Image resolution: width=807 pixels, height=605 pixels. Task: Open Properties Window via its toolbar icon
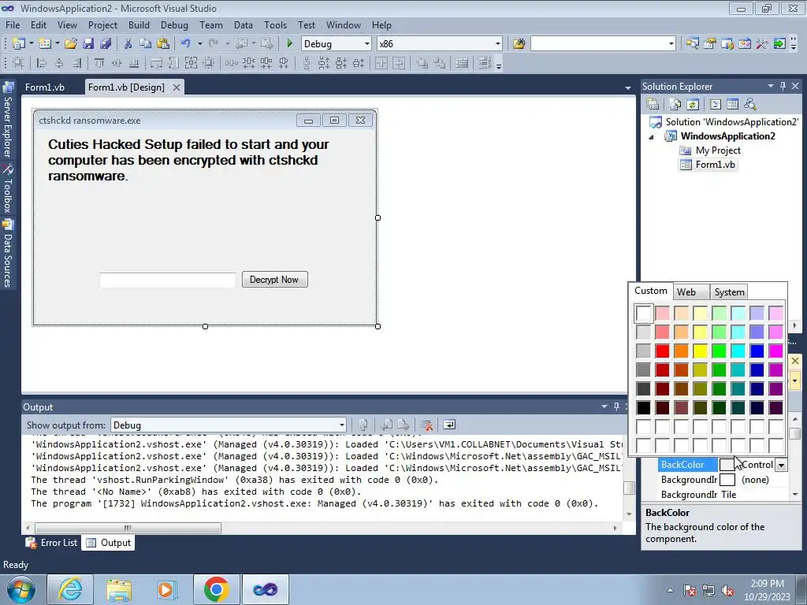pos(710,44)
